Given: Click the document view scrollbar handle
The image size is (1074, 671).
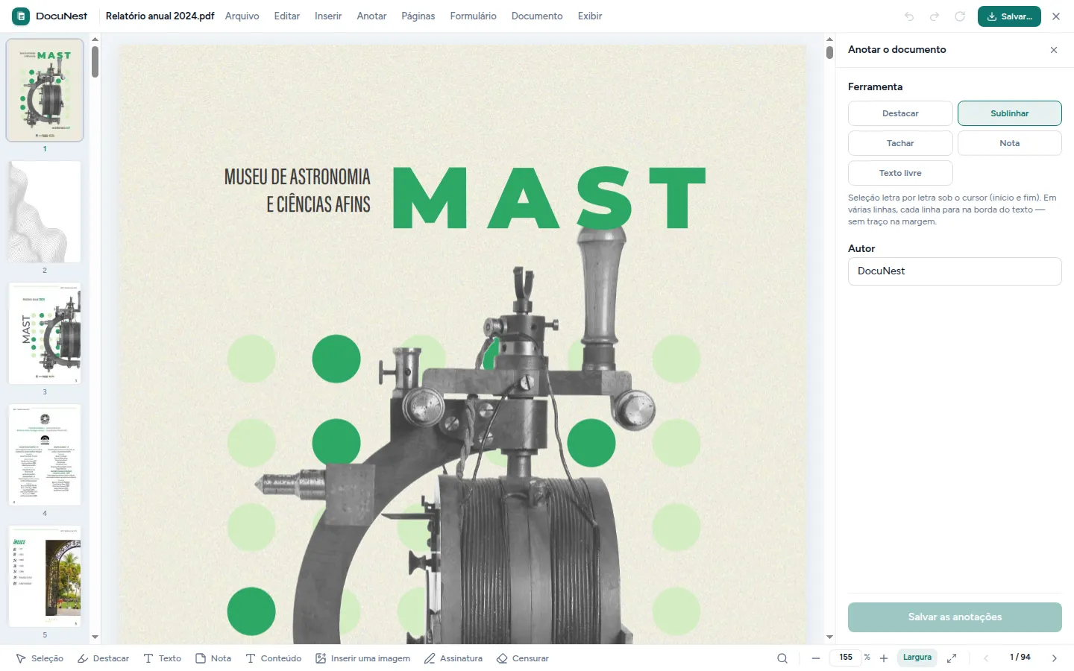Looking at the screenshot, I should pyautogui.click(x=829, y=52).
